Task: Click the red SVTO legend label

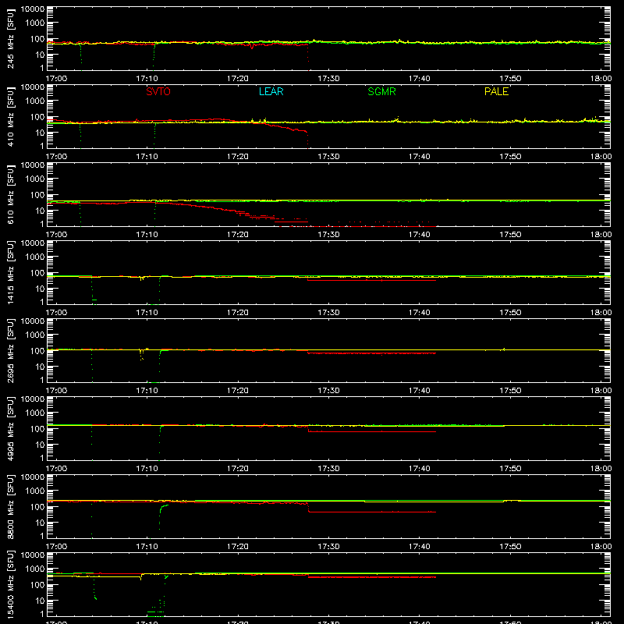Action: pos(158,91)
